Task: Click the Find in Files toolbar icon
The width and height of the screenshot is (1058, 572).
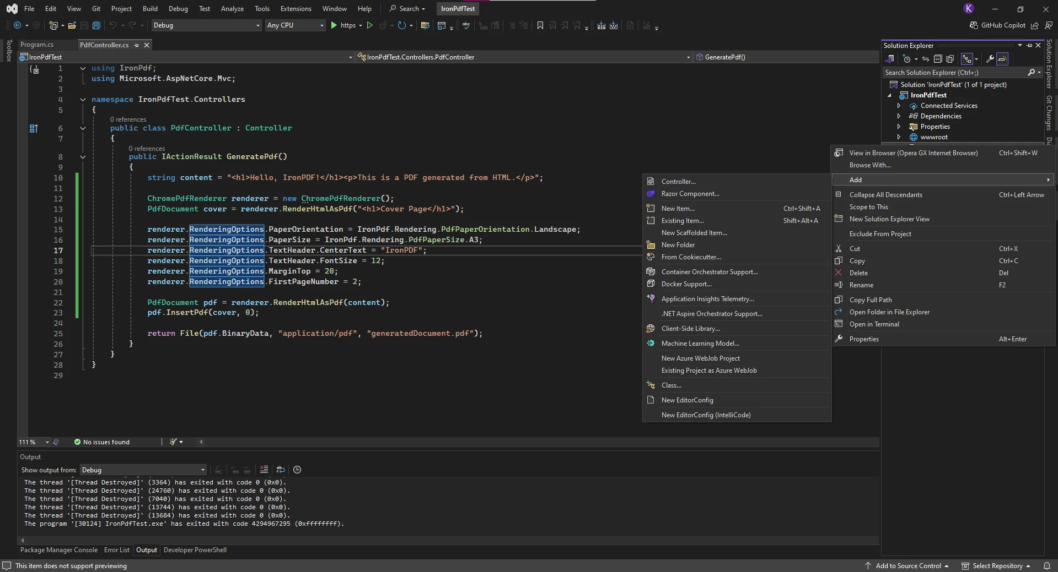Action: (425, 25)
